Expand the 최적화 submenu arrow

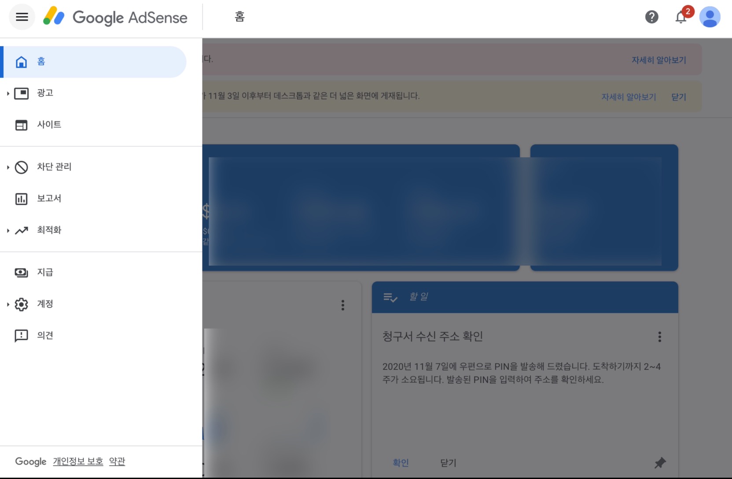[x=8, y=230]
